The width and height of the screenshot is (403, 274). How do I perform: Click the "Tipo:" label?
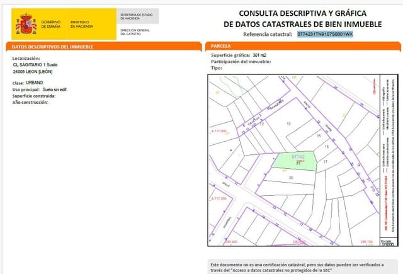point(217,68)
